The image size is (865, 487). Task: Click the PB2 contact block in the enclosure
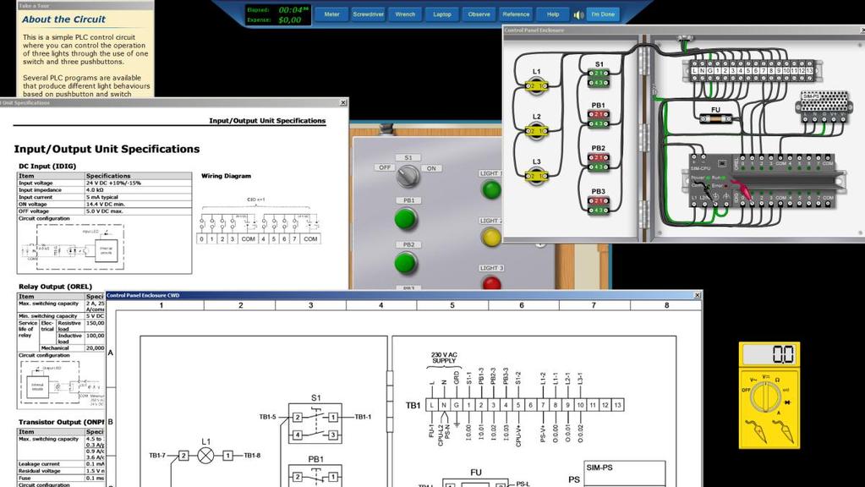(x=599, y=161)
